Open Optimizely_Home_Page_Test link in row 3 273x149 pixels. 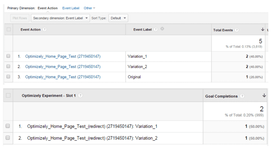63,77
